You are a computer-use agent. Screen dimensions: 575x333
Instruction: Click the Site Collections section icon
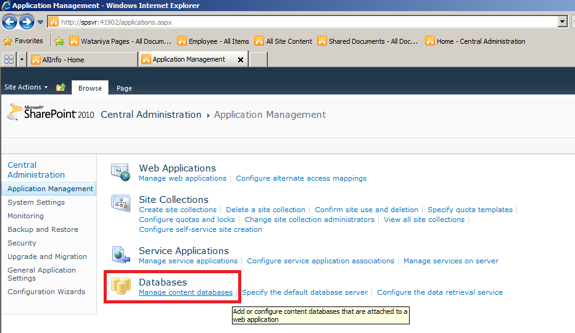tap(121, 203)
